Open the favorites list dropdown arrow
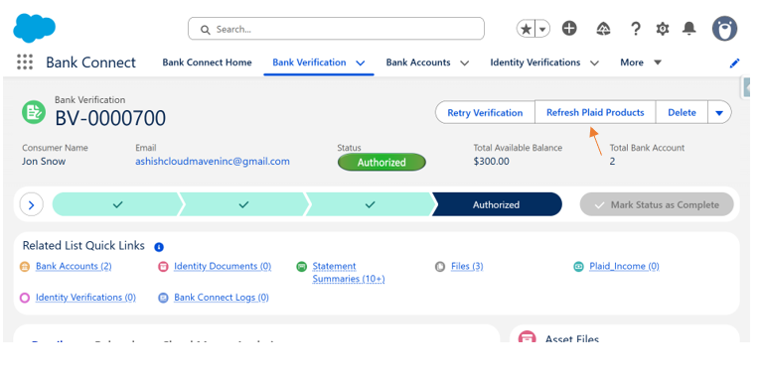 (x=542, y=29)
